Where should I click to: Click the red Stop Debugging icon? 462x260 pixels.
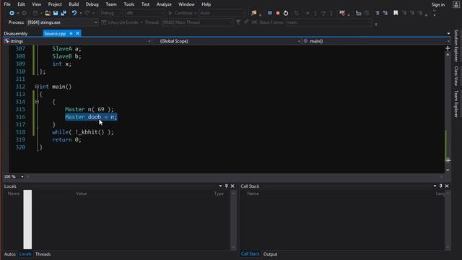pyautogui.click(x=278, y=13)
